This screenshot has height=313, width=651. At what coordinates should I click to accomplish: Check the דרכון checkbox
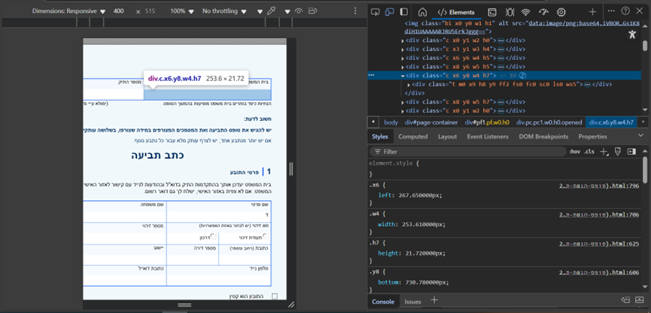(x=212, y=236)
